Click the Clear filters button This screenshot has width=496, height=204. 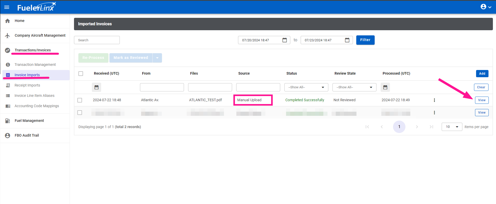click(x=481, y=87)
